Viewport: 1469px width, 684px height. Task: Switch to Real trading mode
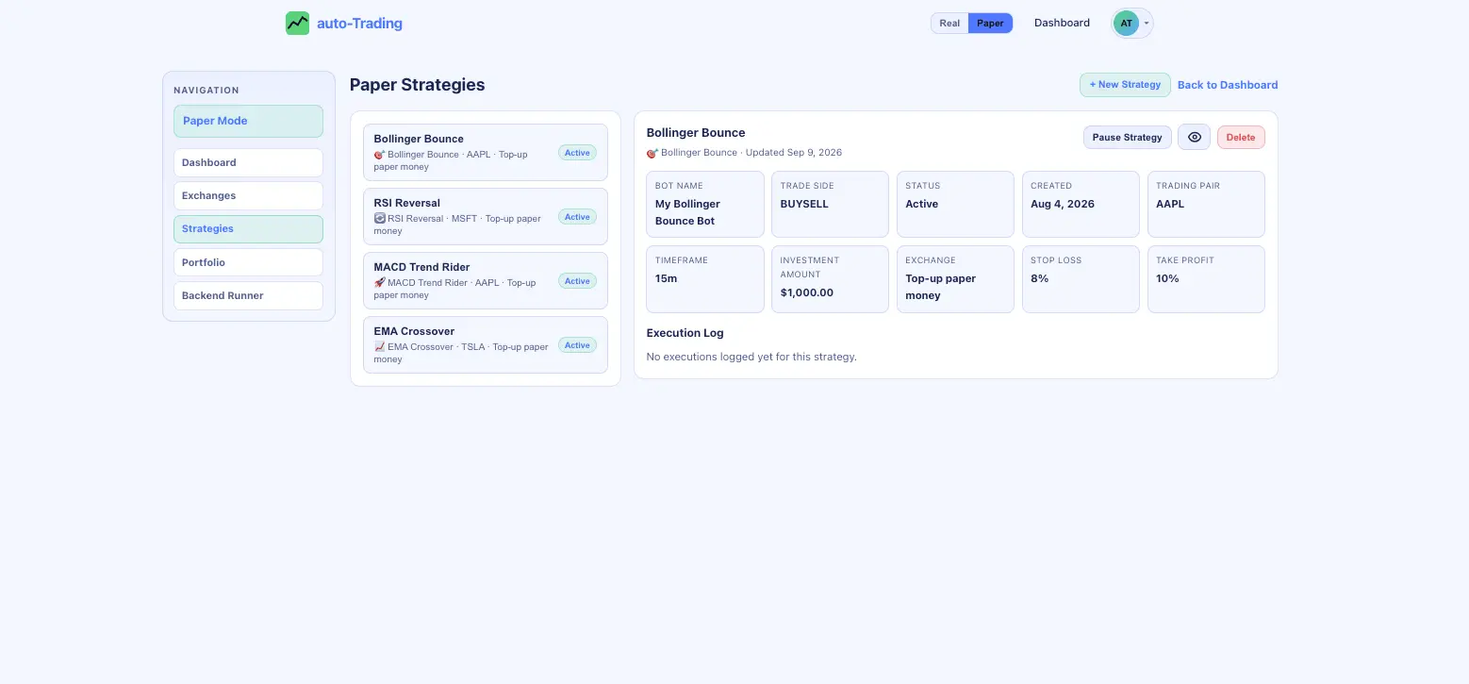pos(949,24)
